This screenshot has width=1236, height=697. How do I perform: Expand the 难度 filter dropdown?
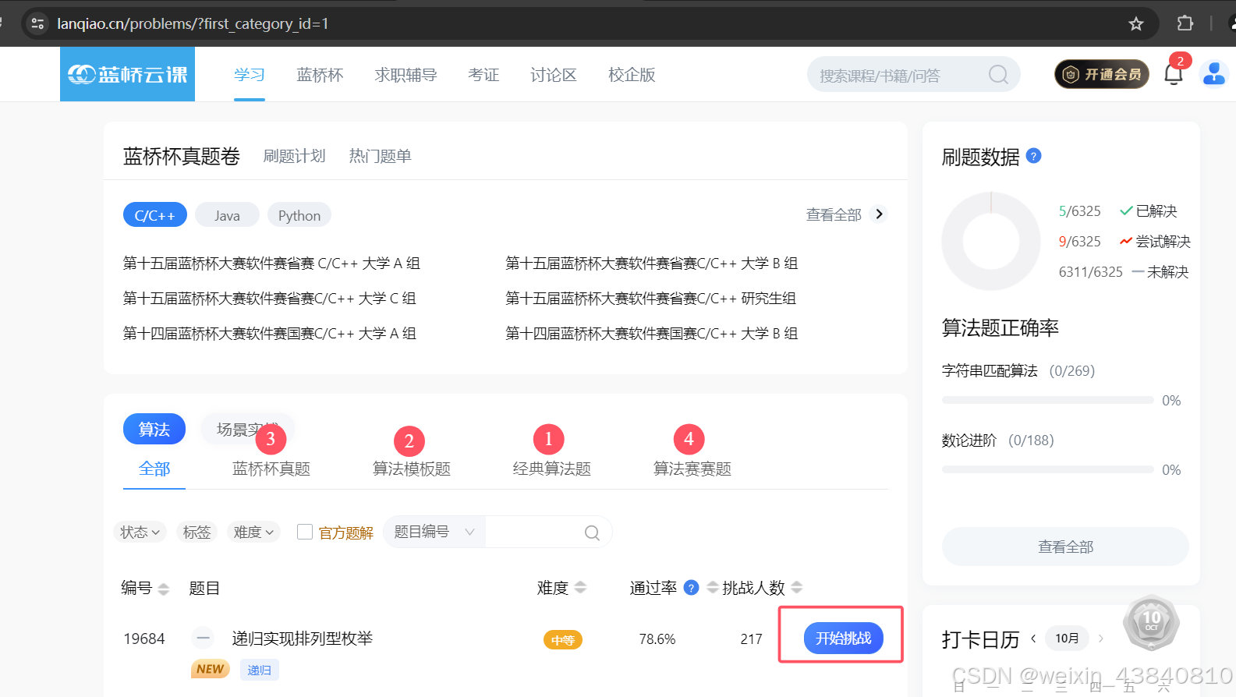253,532
